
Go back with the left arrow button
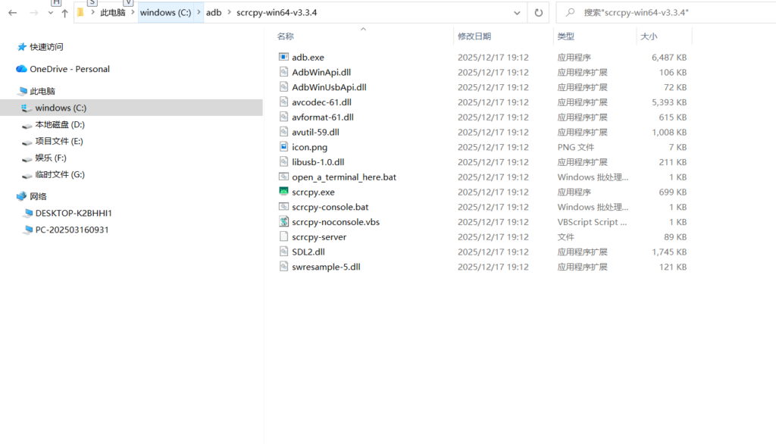pos(12,12)
